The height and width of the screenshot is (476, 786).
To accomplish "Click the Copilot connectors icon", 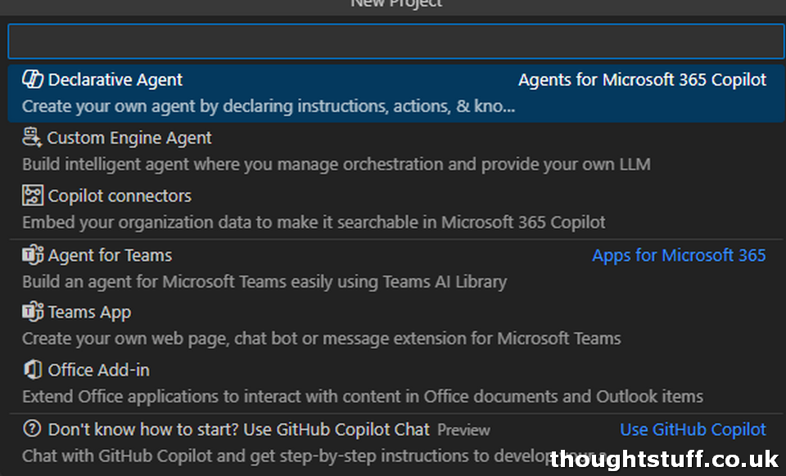I will (33, 195).
